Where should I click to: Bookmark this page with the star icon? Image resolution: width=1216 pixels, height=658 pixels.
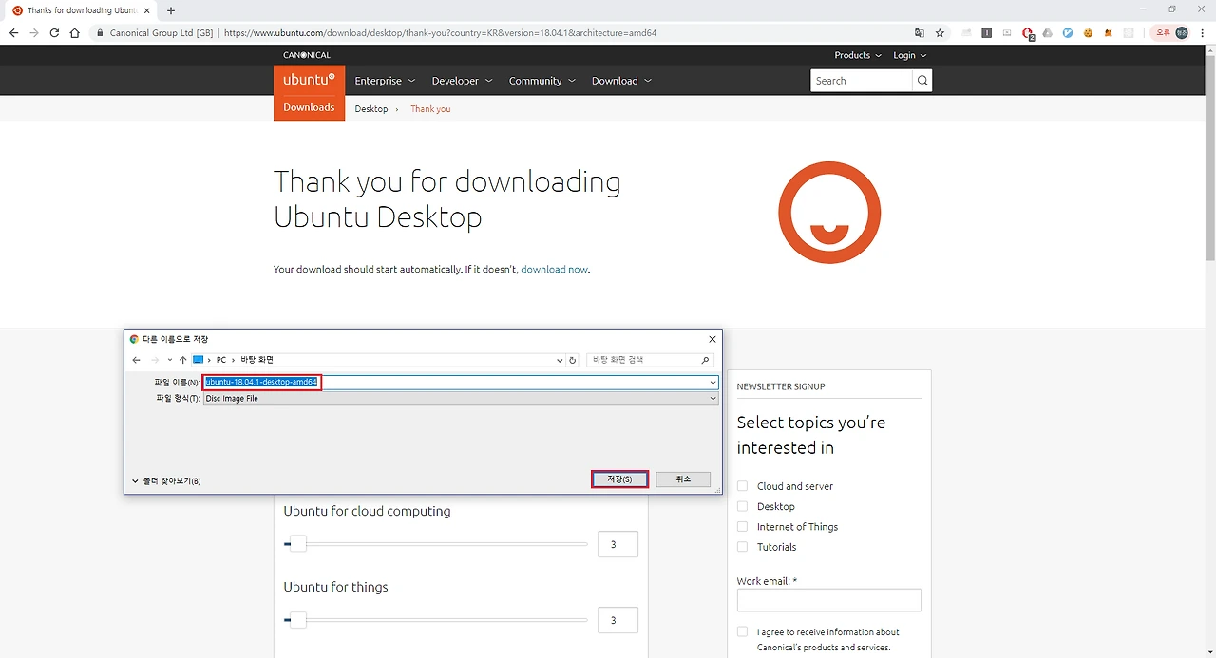940,32
